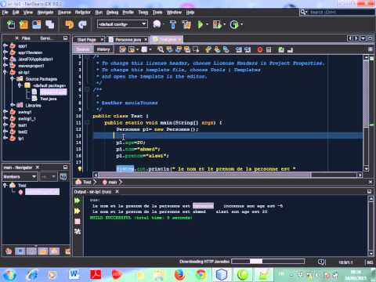Click the green Run Project button
Image resolution: width=376 pixels, height=282 pixels.
(x=201, y=24)
